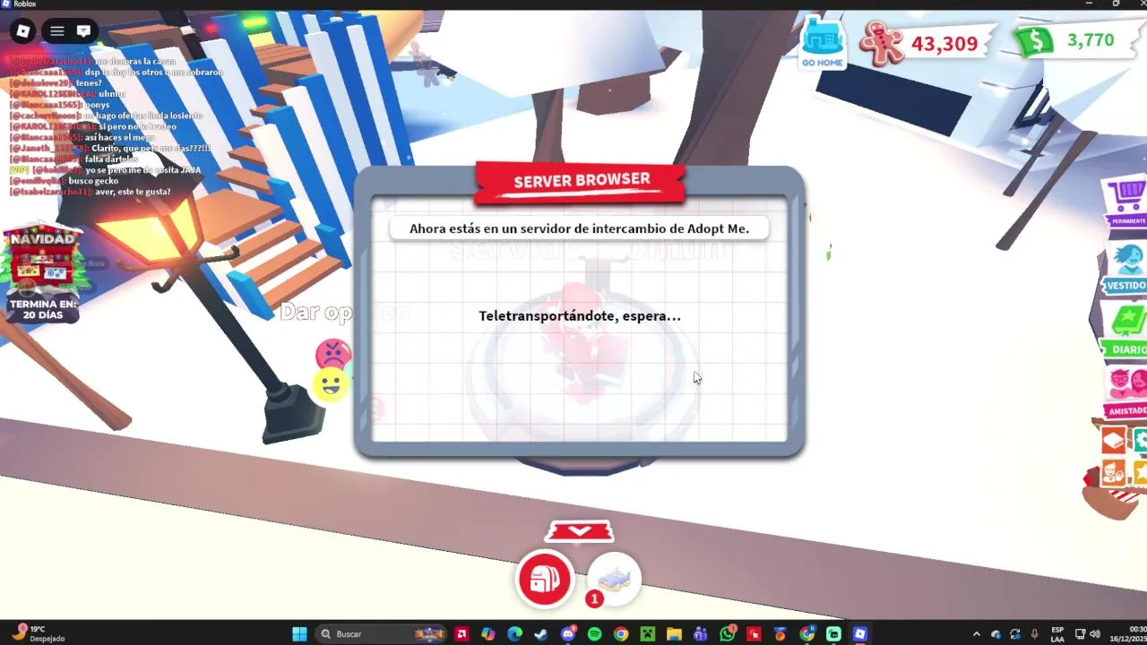This screenshot has width=1147, height=645.
Task: Show hidden system tray icons
Action: pyautogui.click(x=977, y=634)
